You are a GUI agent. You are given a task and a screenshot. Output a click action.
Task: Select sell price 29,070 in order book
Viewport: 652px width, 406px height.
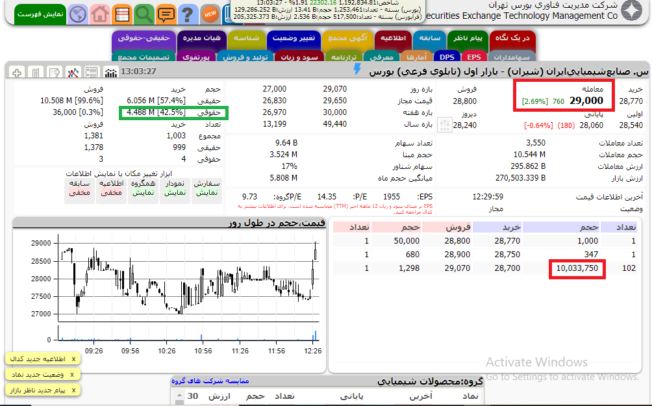click(x=457, y=268)
